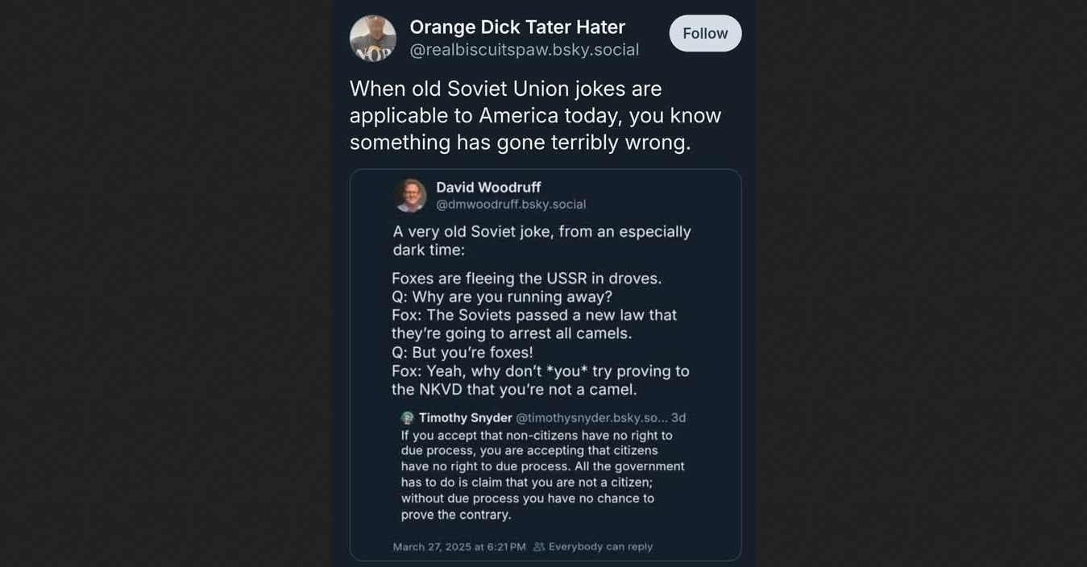Image resolution: width=1087 pixels, height=567 pixels.
Task: Click the Everybody can reply label
Action: click(600, 547)
